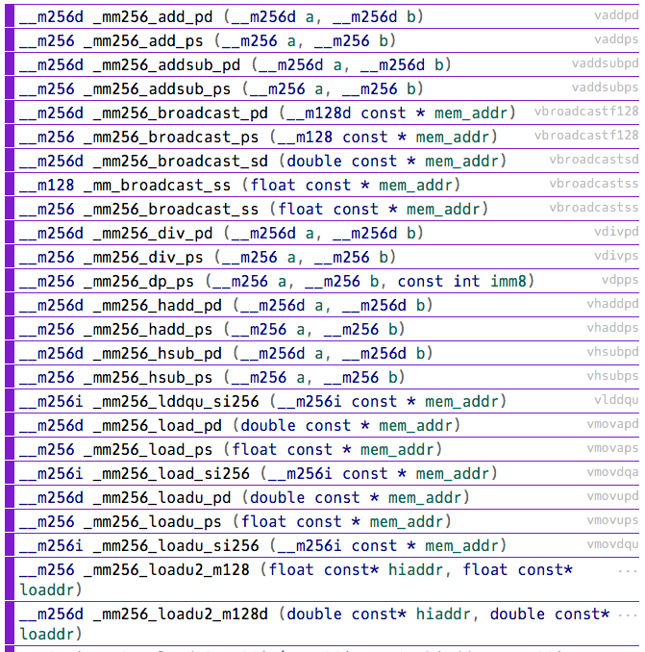645x652 pixels.
Task: Click the vaddsubps instruction label
Action: click(605, 88)
